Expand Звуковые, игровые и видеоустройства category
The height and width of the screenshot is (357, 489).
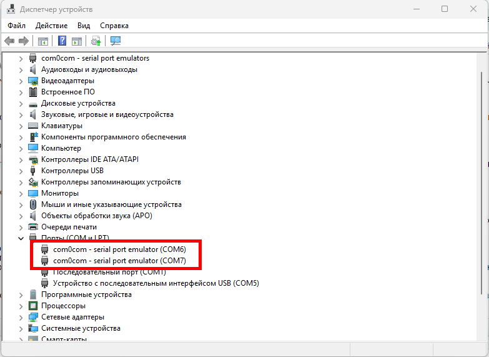(x=21, y=115)
